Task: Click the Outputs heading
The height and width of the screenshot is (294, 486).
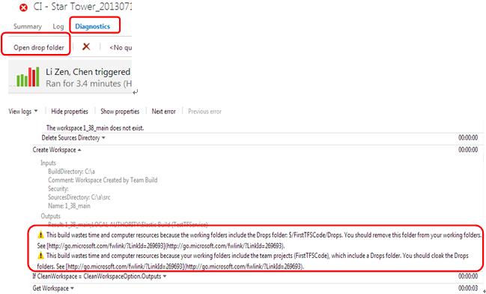Action: (50, 216)
